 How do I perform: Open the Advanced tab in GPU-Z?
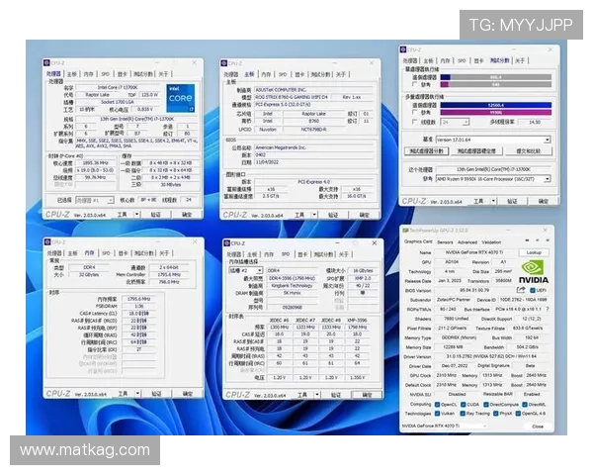point(467,241)
